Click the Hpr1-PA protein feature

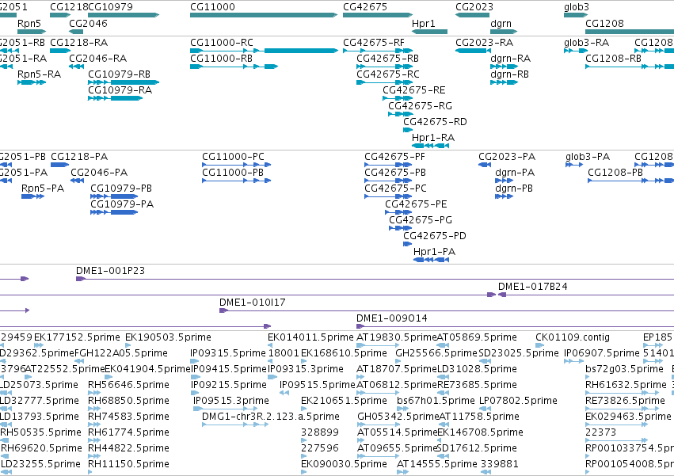(431, 260)
